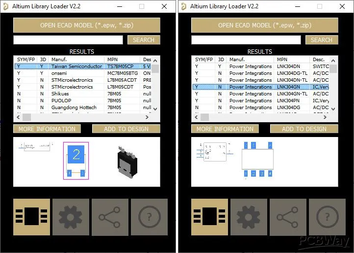Select the STMicroelectronics L78M05ACDT row

(x=83, y=80)
